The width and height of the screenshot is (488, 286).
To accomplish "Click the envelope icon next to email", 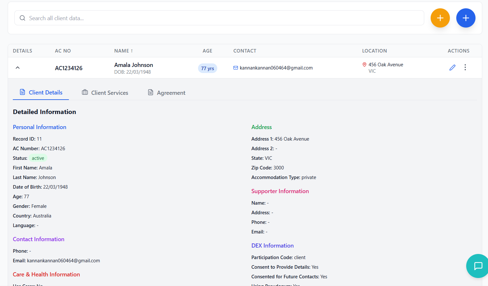I will pyautogui.click(x=236, y=68).
